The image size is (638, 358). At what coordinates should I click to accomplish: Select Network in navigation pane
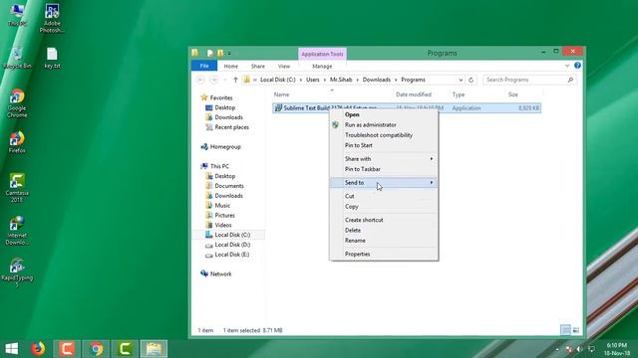tap(220, 274)
